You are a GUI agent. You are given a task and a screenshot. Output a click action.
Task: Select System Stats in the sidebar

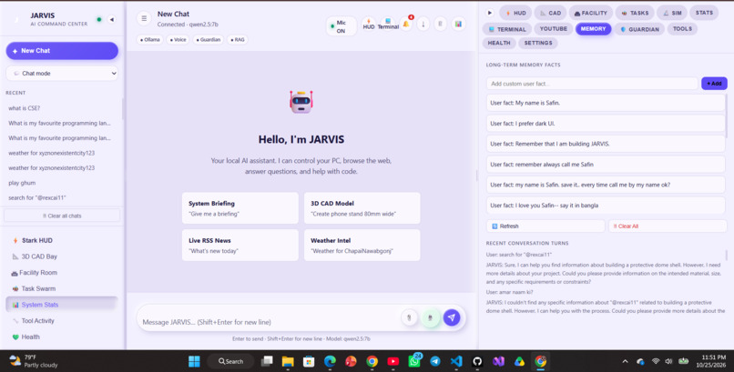[x=62, y=305]
